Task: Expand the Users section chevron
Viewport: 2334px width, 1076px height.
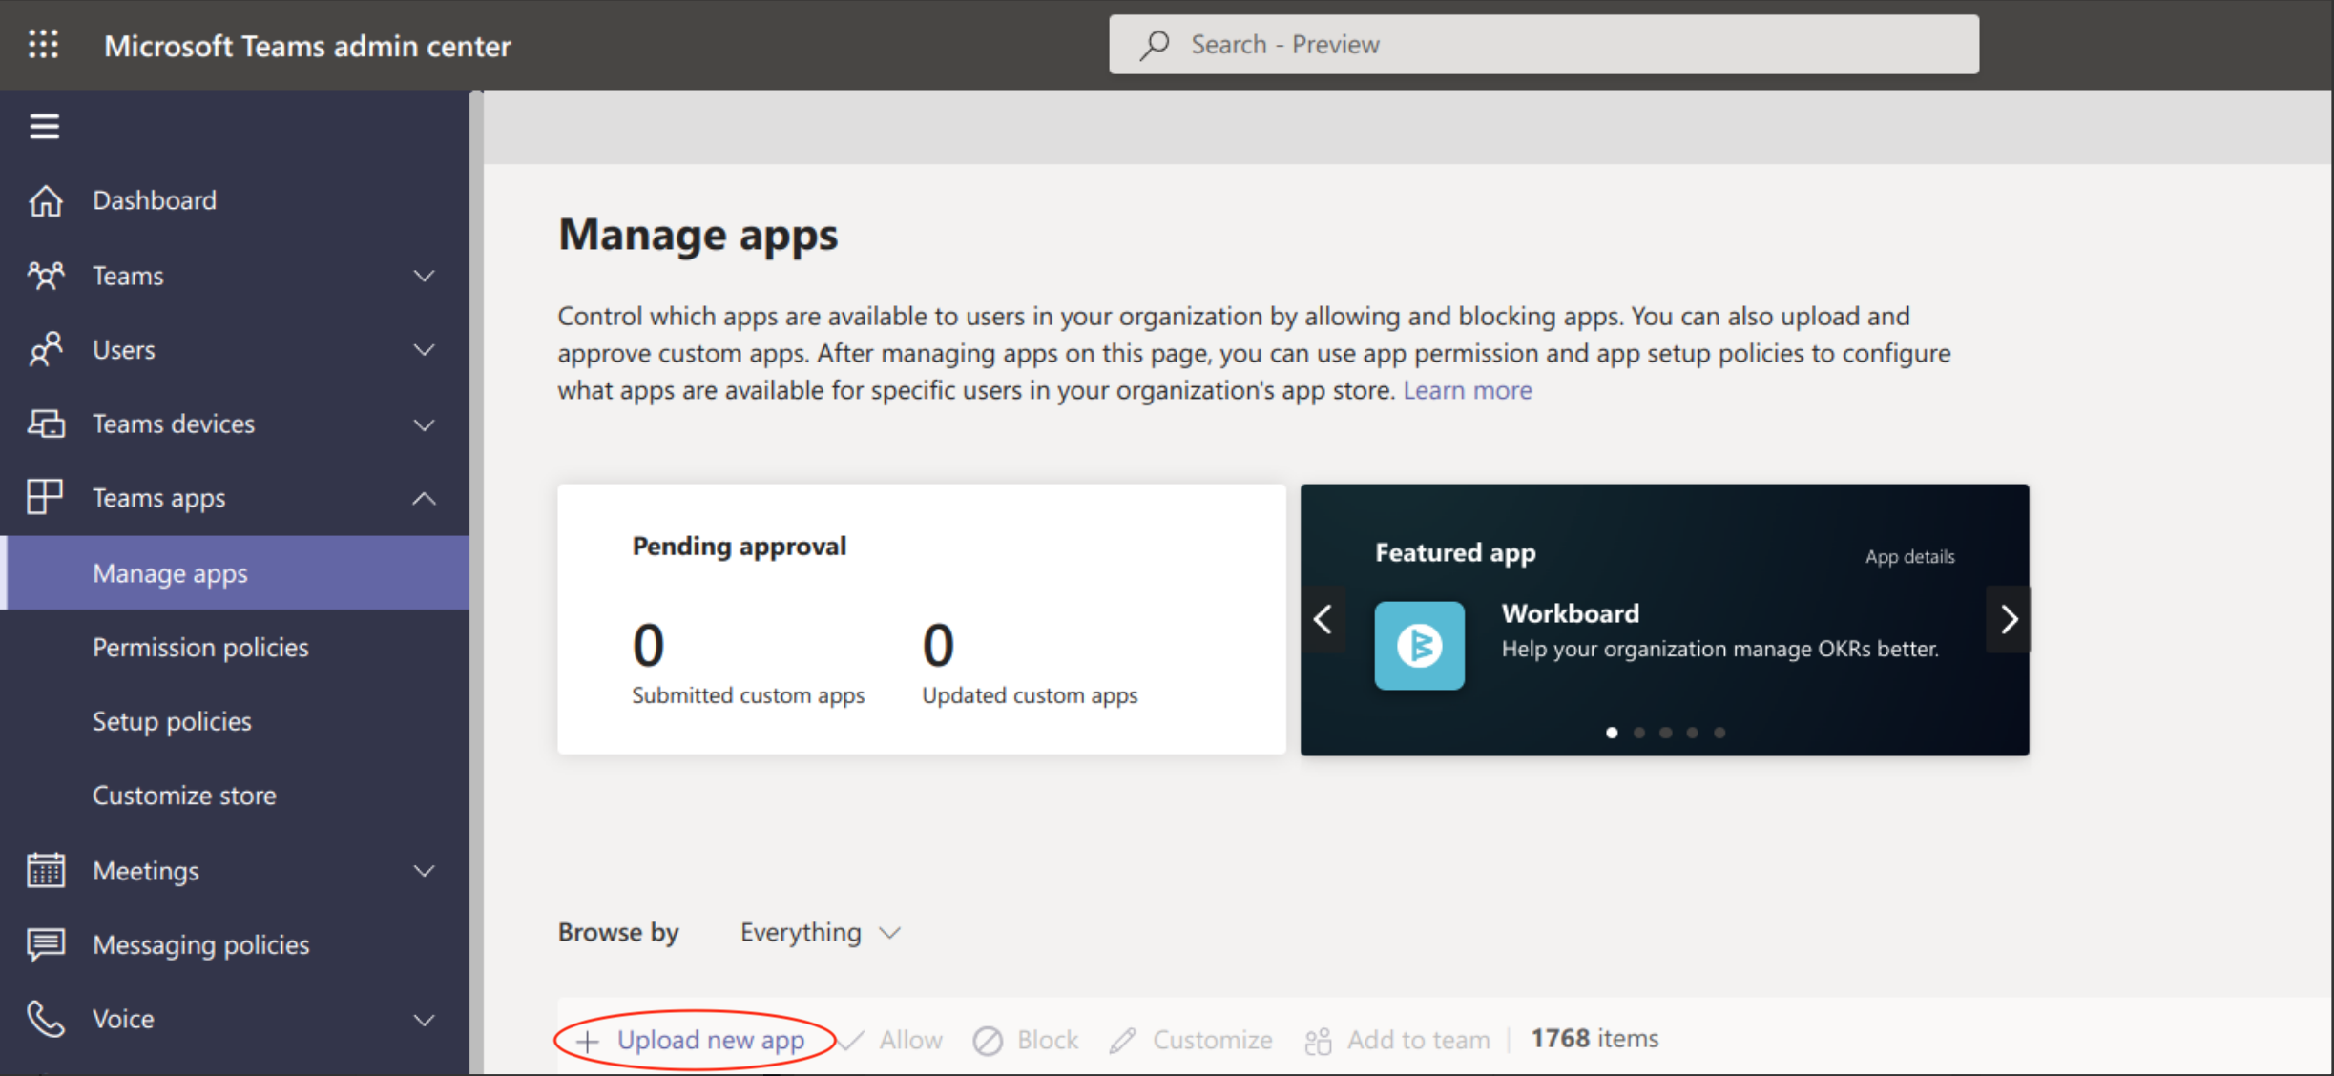Action: point(424,350)
